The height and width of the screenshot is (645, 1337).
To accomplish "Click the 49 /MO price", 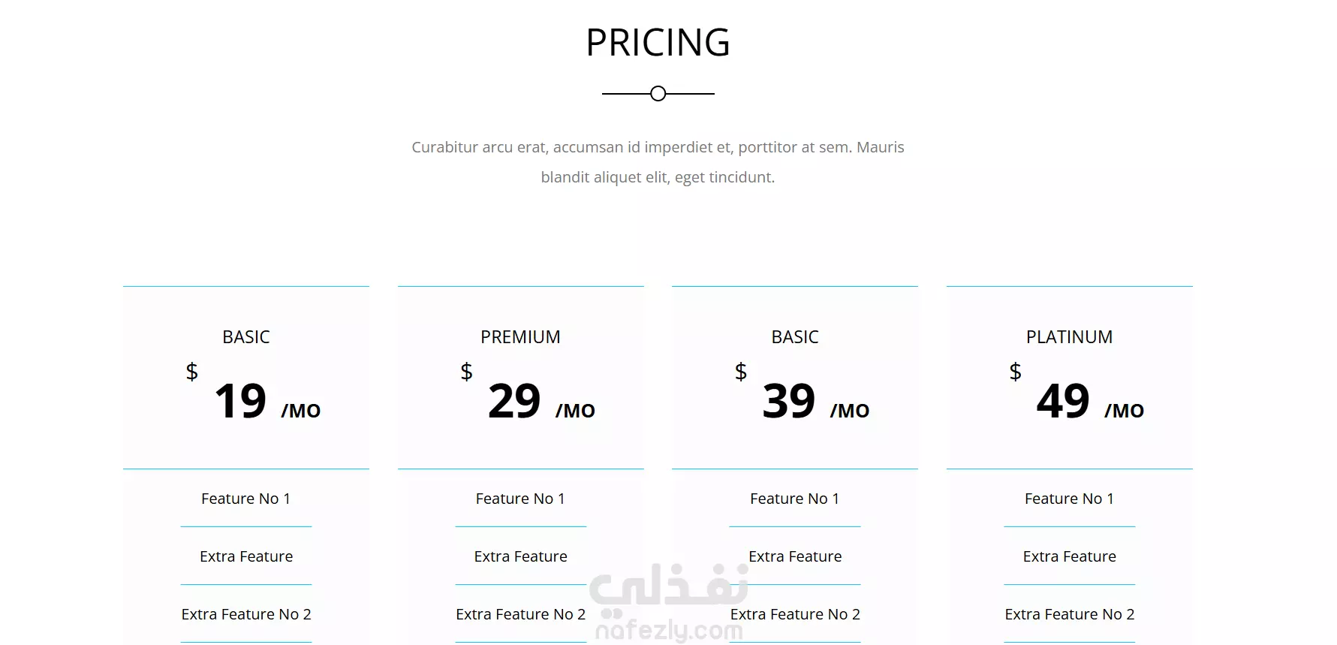I will (1090, 401).
